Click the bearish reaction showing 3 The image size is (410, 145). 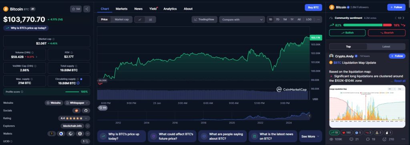point(368,133)
